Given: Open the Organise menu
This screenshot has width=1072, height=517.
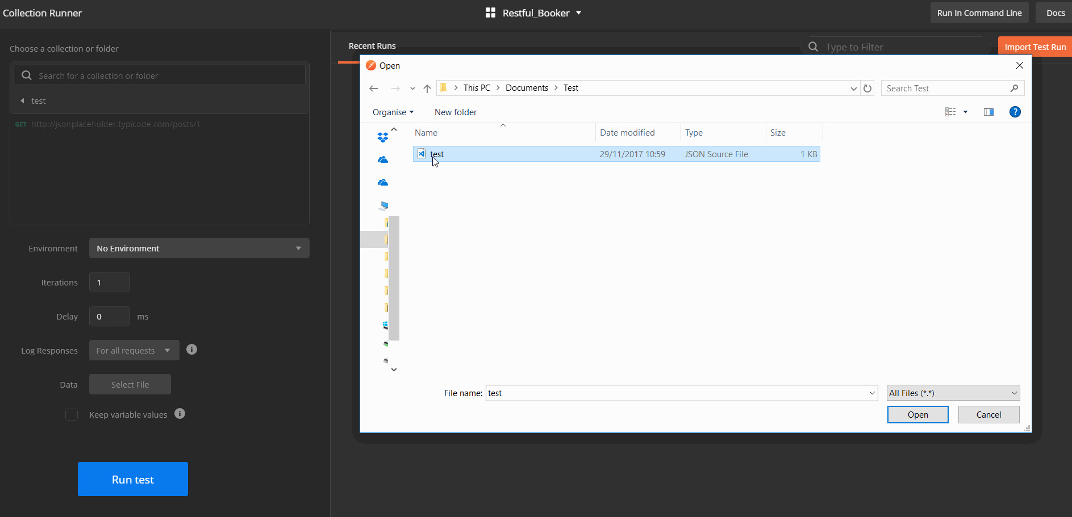Looking at the screenshot, I should [393, 112].
